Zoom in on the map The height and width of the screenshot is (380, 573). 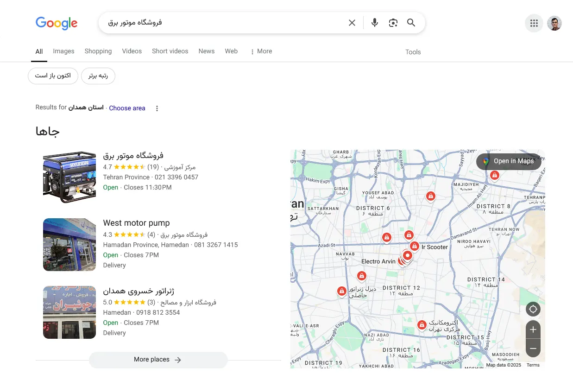(533, 329)
